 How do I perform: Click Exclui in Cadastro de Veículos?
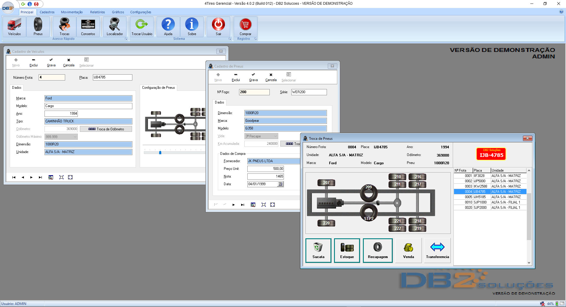click(34, 63)
